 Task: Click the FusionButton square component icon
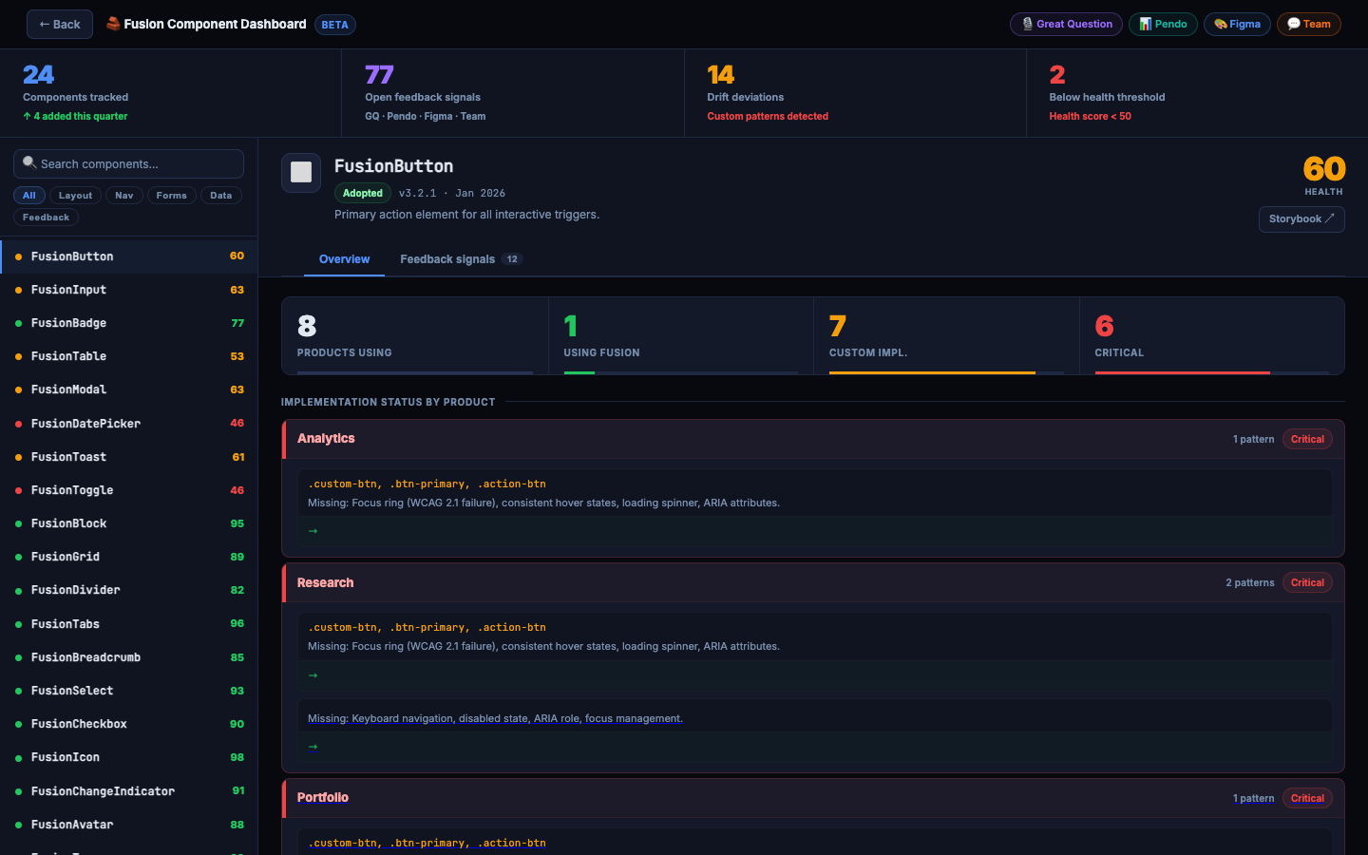click(301, 172)
